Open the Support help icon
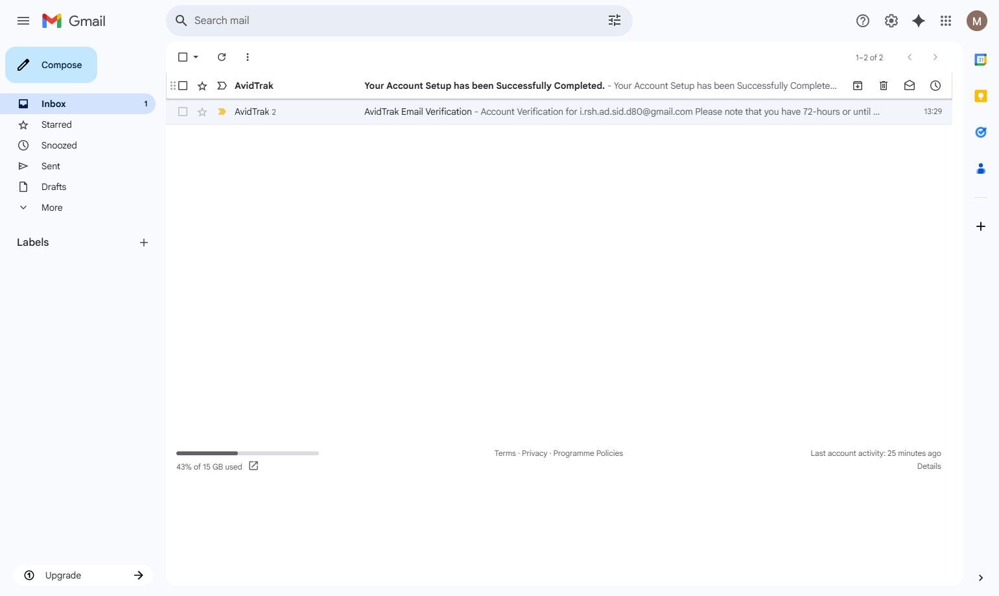The width and height of the screenshot is (999, 596). (x=862, y=21)
